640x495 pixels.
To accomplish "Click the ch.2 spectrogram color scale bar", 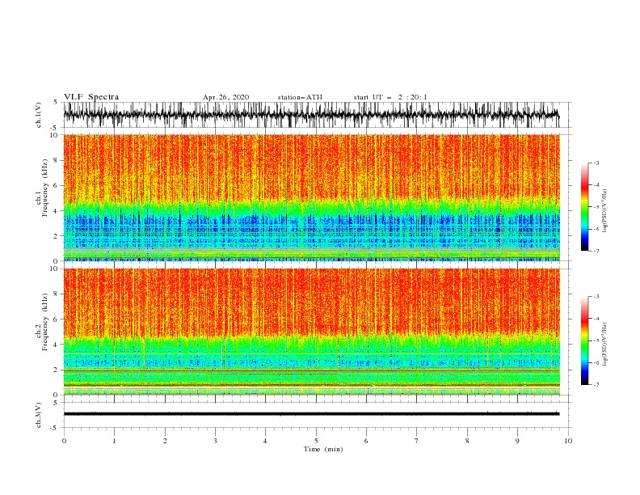I will tap(584, 341).
